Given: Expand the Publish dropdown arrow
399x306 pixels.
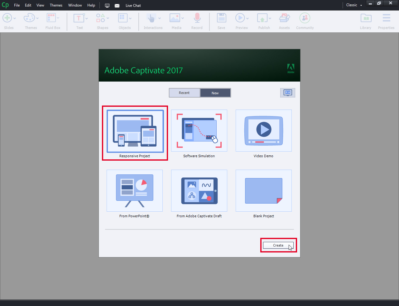Looking at the screenshot, I should 270,18.
